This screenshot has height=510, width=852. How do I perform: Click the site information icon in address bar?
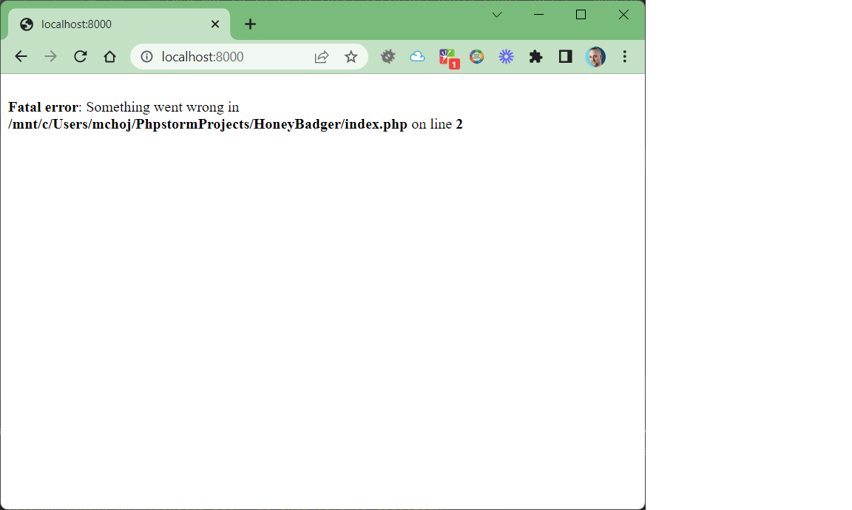click(x=147, y=56)
